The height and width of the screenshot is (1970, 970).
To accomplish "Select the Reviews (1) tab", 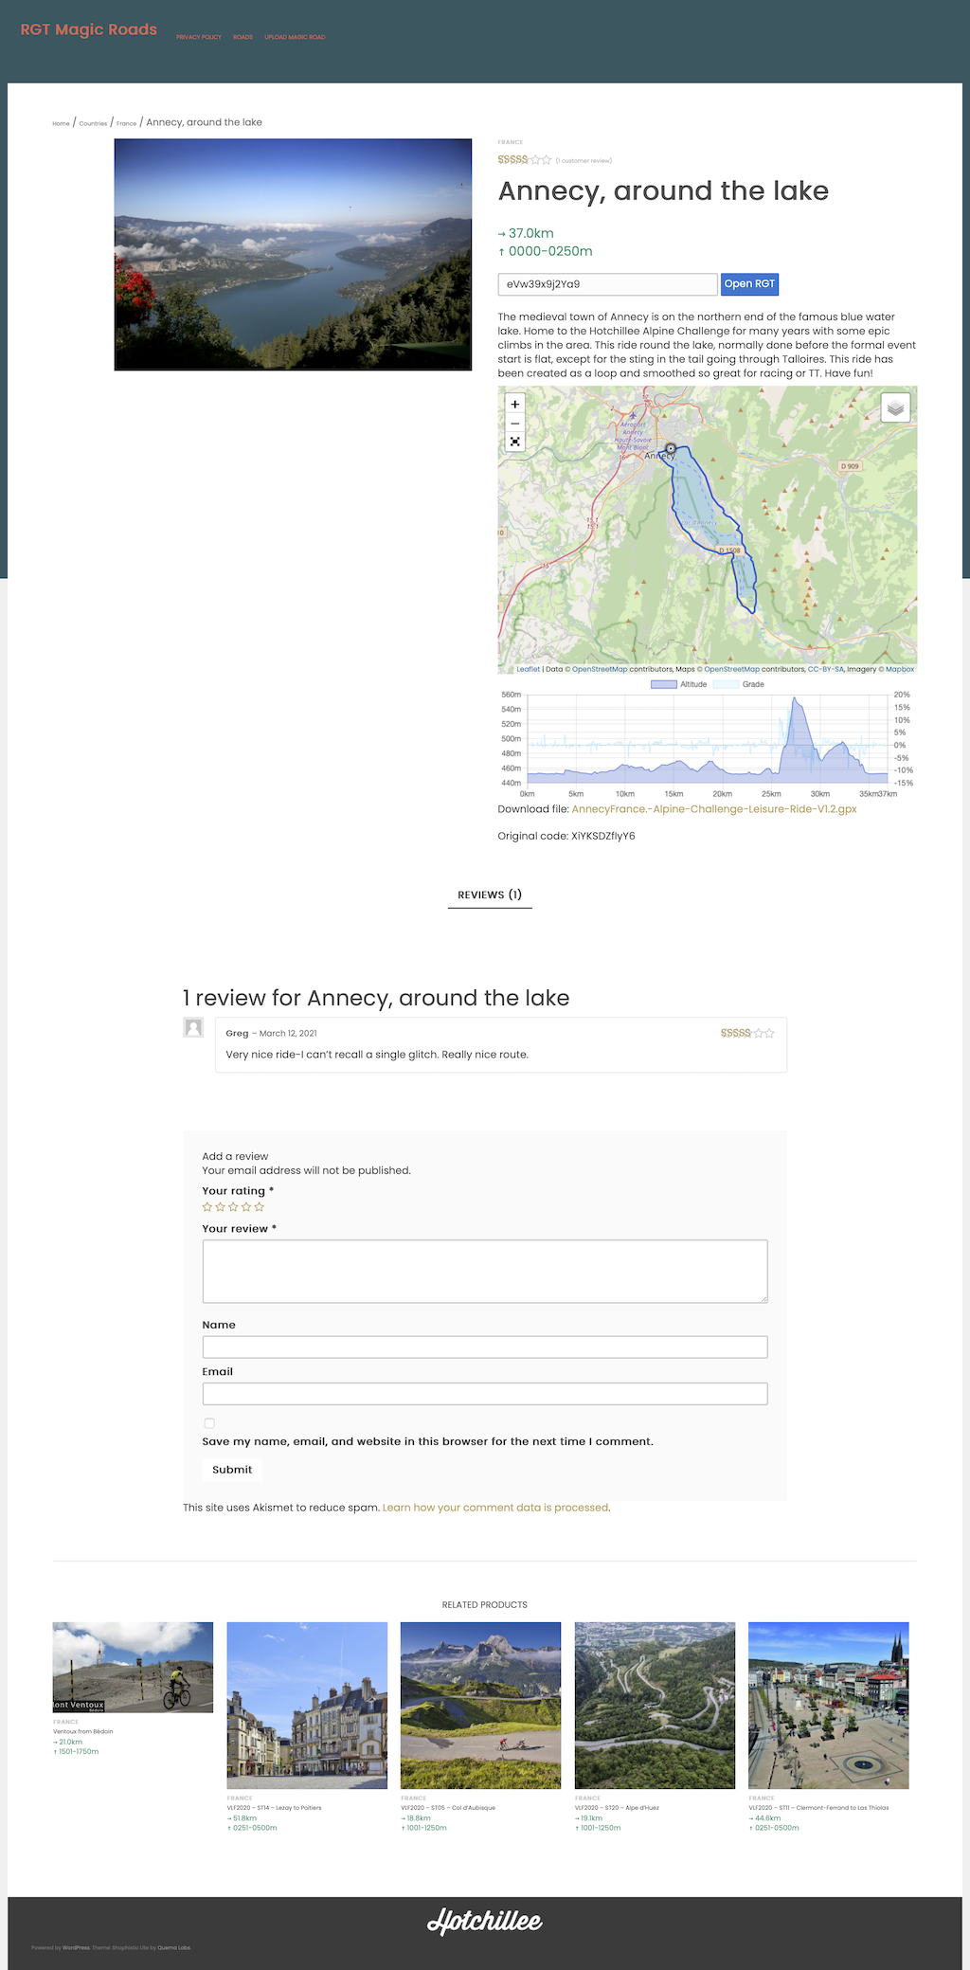I will (490, 895).
